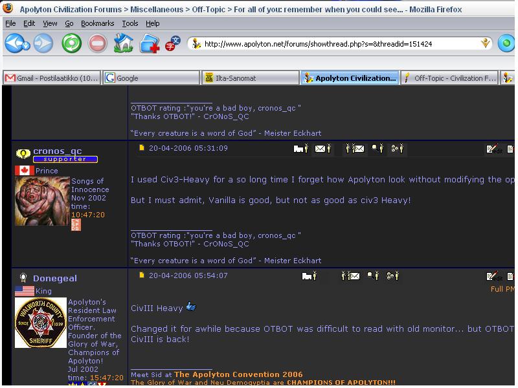Open the address bar dropdown arrow
This screenshot has width=518, height=388.
486,44
